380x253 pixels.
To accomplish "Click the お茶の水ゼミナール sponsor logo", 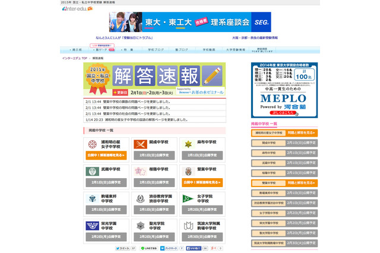I will click(x=200, y=91).
